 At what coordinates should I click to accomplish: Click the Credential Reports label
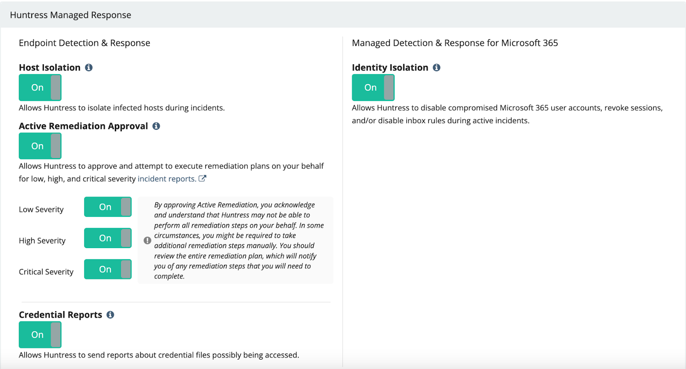[60, 315]
